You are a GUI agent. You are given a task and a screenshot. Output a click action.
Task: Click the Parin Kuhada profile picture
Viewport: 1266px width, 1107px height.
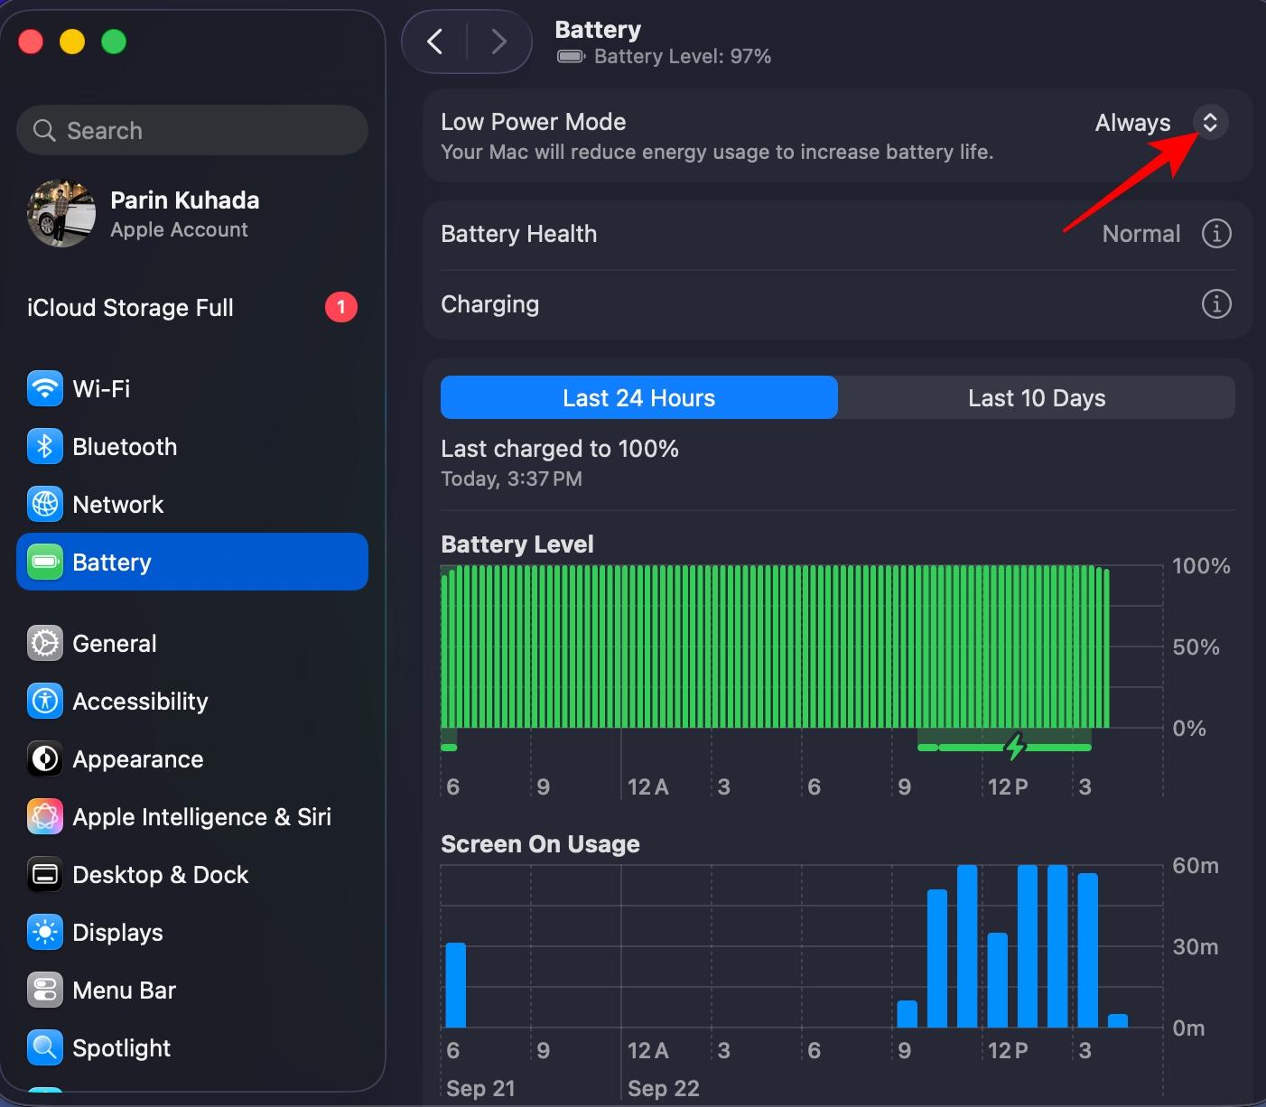click(x=61, y=213)
